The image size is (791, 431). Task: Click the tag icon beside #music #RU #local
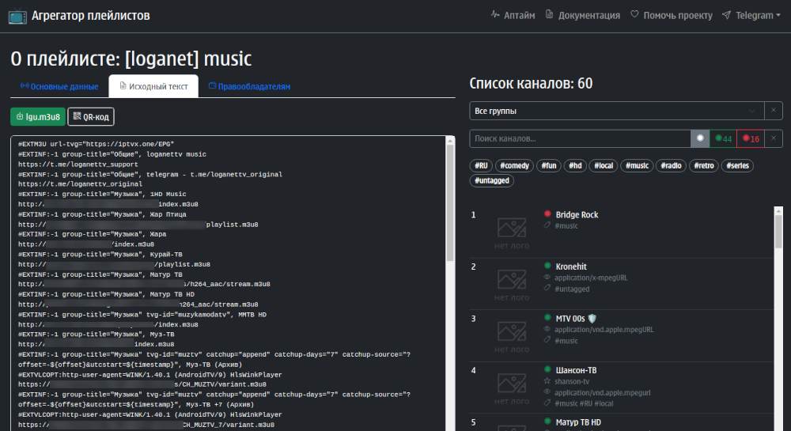click(547, 403)
